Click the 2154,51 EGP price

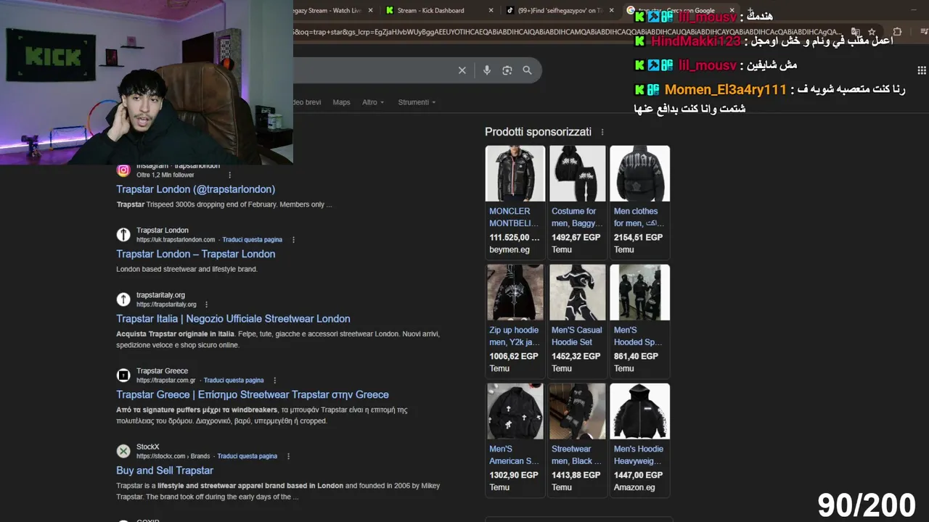pos(638,237)
